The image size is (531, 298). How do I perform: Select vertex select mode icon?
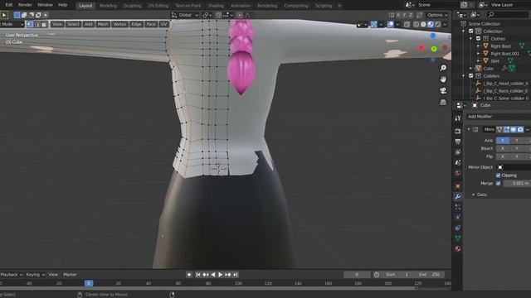pos(30,24)
